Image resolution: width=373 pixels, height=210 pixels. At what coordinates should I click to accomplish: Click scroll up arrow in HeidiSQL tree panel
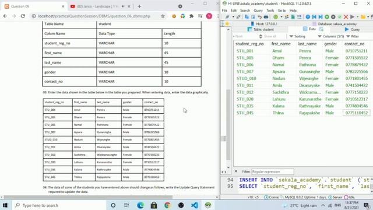pos(228,30)
